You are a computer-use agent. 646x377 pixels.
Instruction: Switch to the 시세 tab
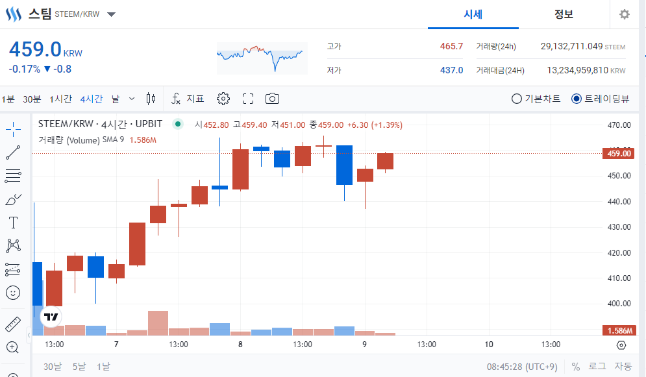click(x=473, y=14)
